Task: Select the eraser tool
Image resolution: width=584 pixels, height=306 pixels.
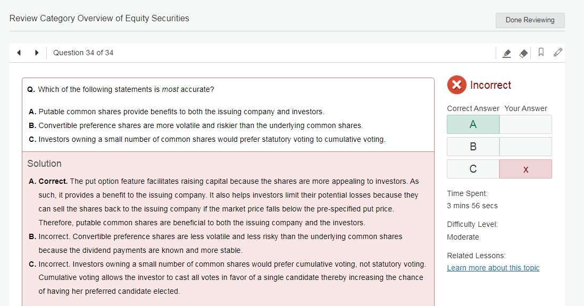Action: tap(523, 53)
